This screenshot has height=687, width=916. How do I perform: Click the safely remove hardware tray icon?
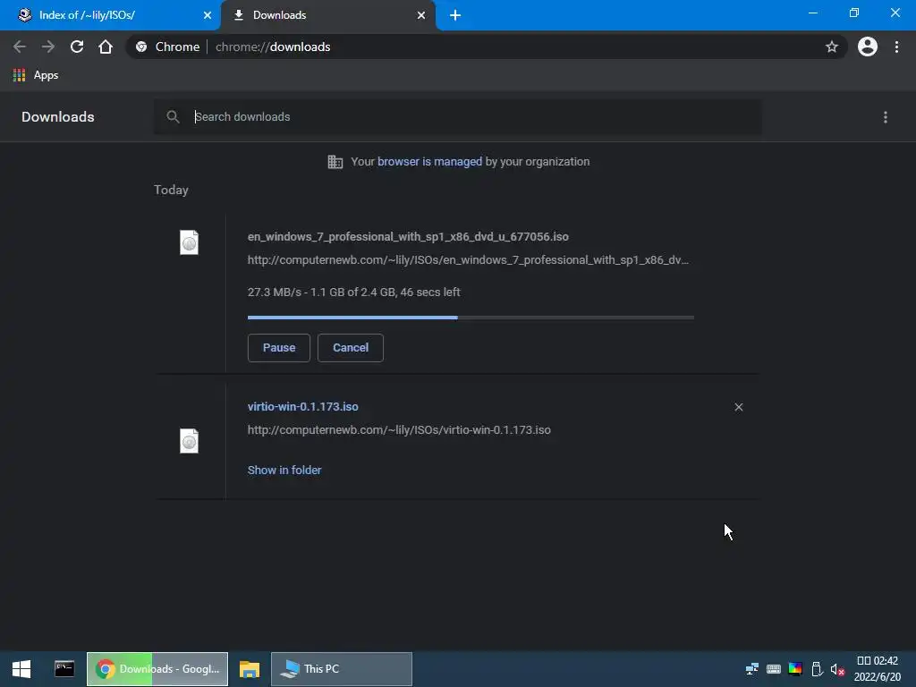tap(817, 669)
